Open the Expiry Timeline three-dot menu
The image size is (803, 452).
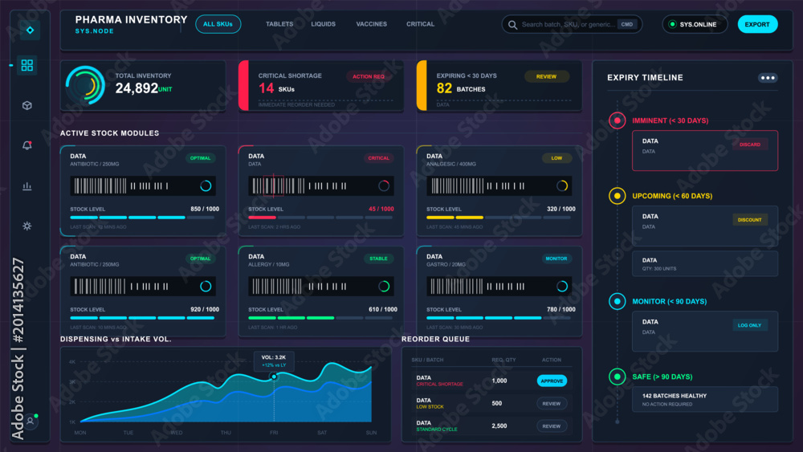(x=768, y=78)
